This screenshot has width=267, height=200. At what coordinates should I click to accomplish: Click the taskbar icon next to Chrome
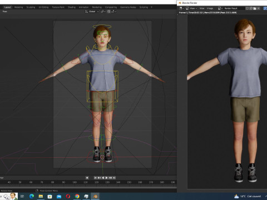pyautogui.click(x=86, y=196)
